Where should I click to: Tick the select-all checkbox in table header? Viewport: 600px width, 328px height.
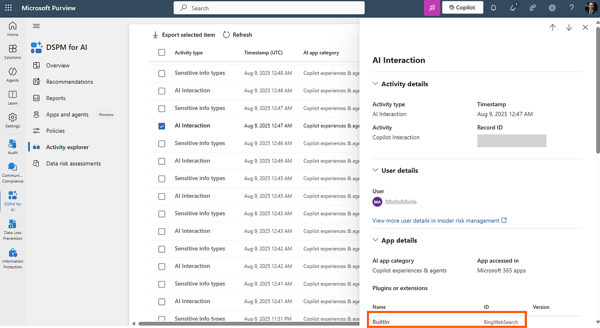coord(162,52)
